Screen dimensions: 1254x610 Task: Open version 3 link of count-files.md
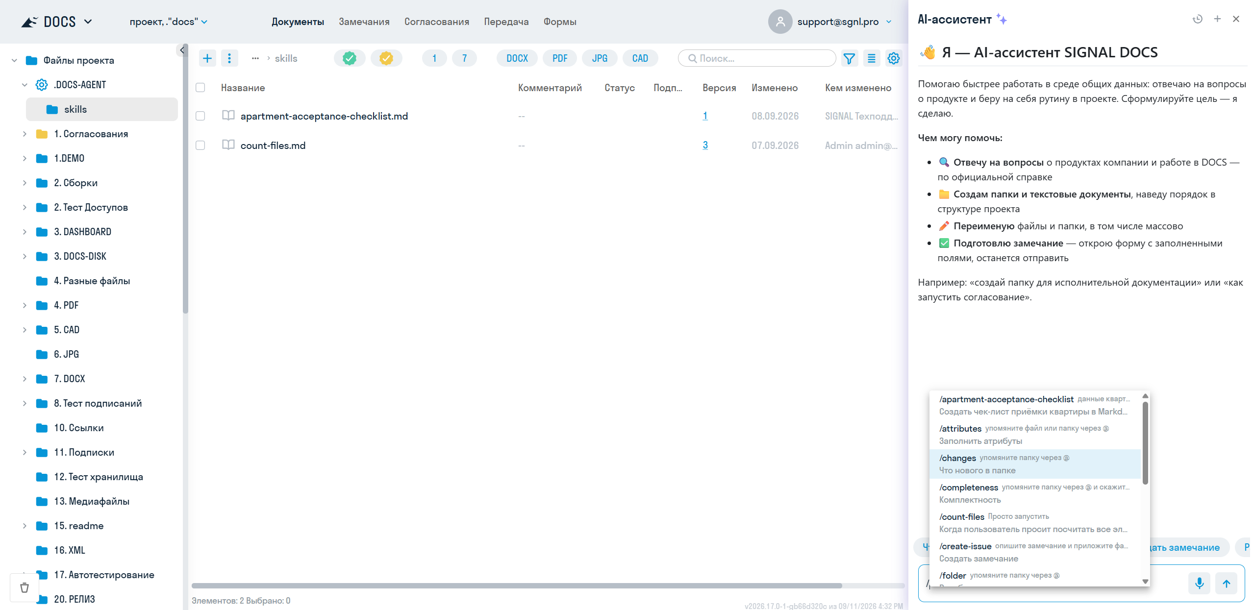(704, 146)
